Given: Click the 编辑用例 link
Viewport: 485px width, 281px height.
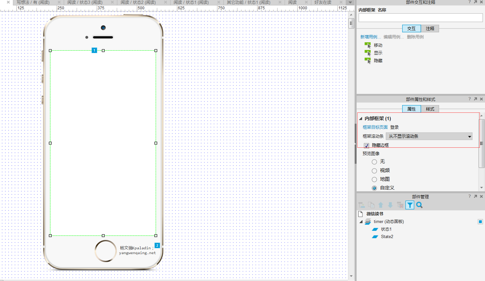Looking at the screenshot, I should point(394,37).
